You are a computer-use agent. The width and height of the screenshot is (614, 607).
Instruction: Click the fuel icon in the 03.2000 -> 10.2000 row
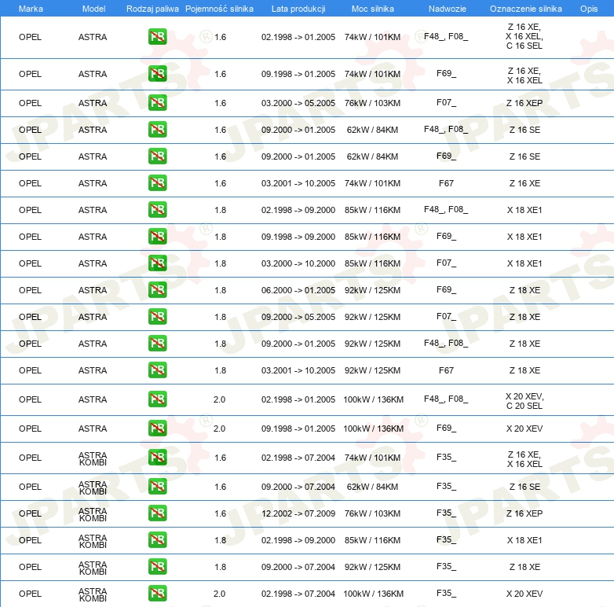[157, 263]
